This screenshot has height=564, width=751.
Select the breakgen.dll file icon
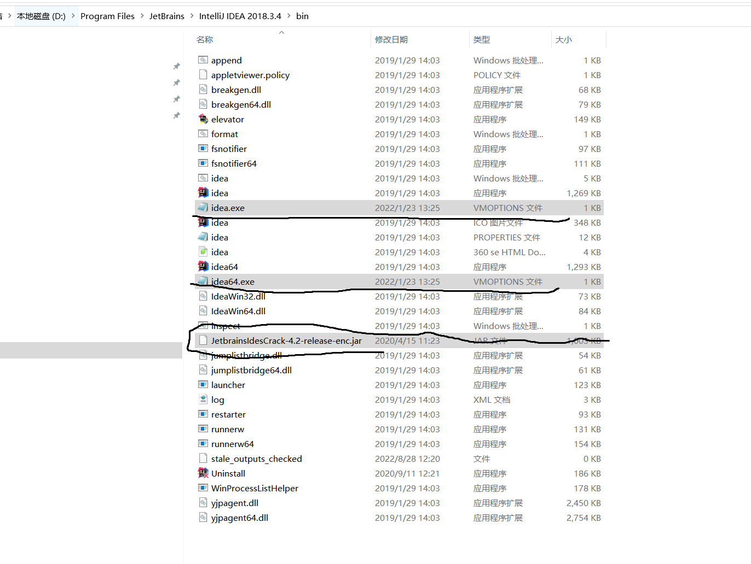click(x=203, y=90)
